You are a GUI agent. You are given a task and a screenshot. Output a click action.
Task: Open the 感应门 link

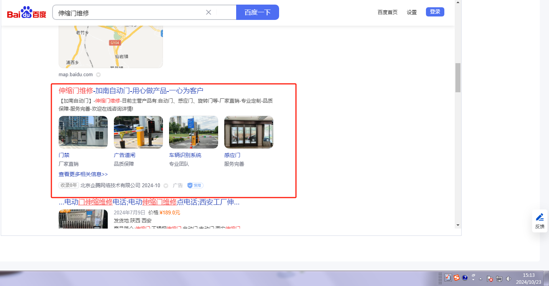pos(232,155)
